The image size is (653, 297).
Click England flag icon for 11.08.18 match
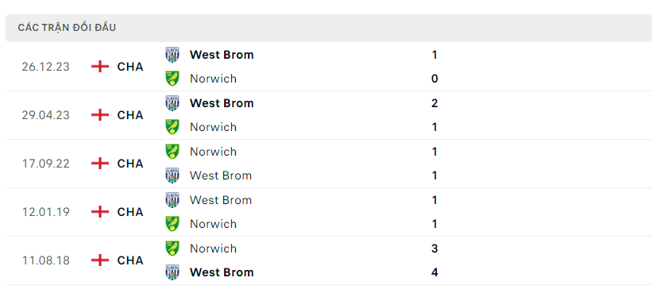(x=100, y=260)
